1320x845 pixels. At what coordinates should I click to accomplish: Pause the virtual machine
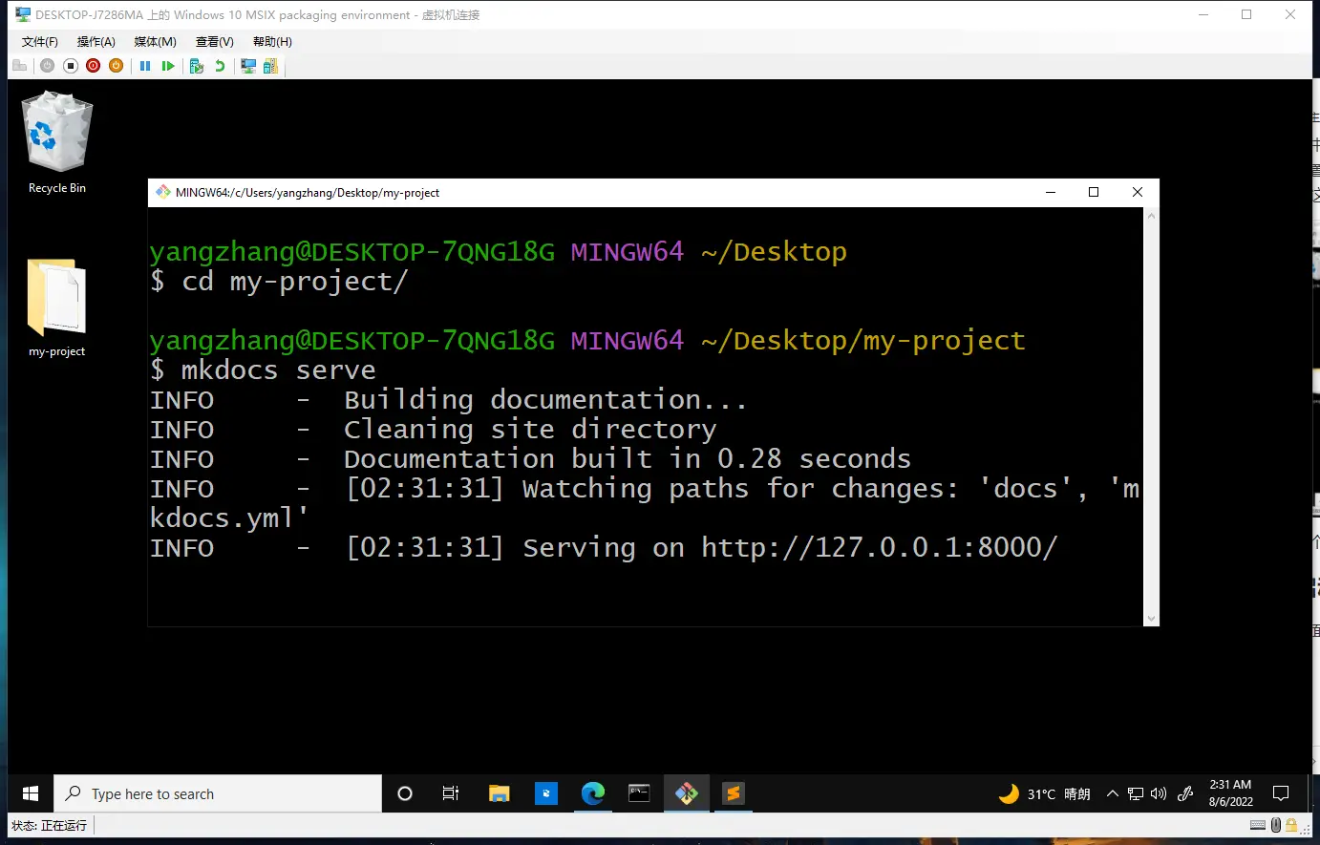(x=145, y=66)
